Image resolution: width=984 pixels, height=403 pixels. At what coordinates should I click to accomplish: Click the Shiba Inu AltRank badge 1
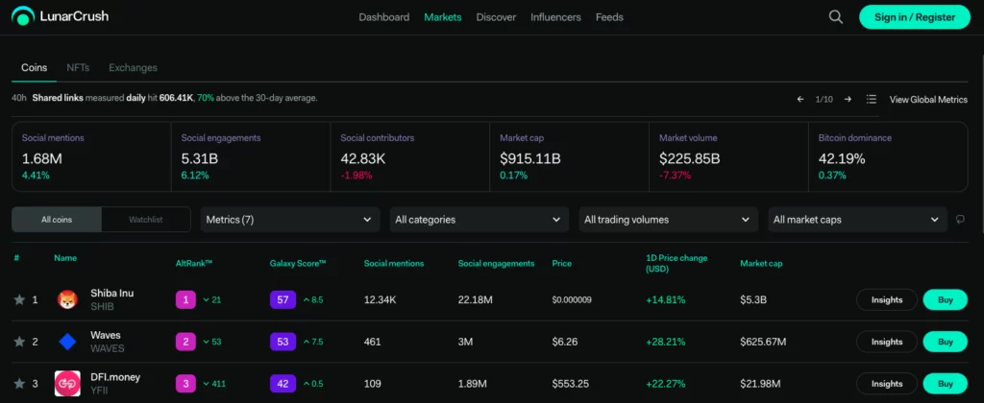(185, 299)
